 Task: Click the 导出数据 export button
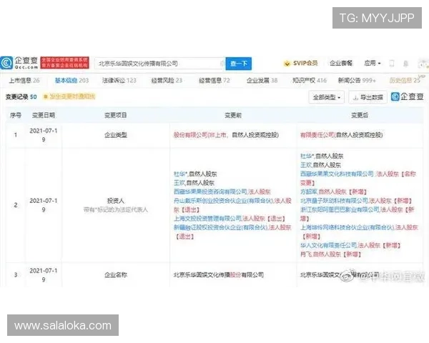[x=368, y=97]
